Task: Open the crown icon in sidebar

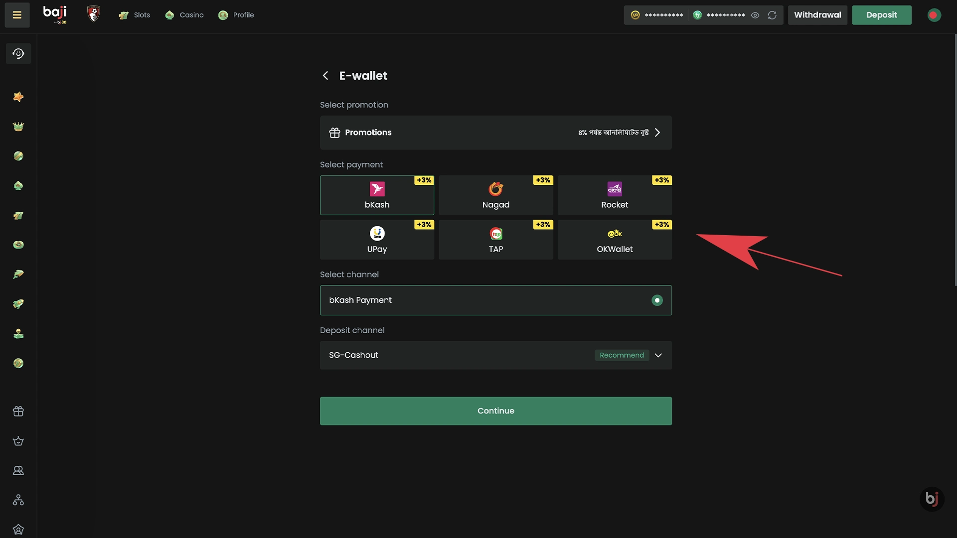Action: coord(18,127)
